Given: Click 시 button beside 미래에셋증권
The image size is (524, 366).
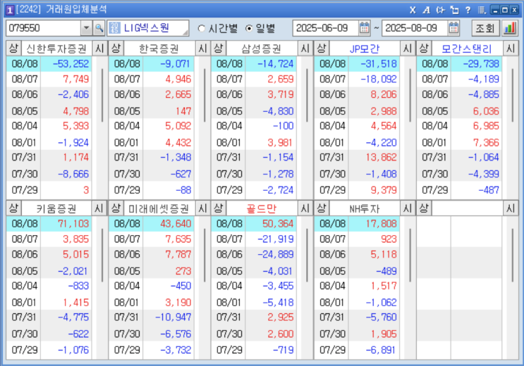Looking at the screenshot, I should pos(202,208).
